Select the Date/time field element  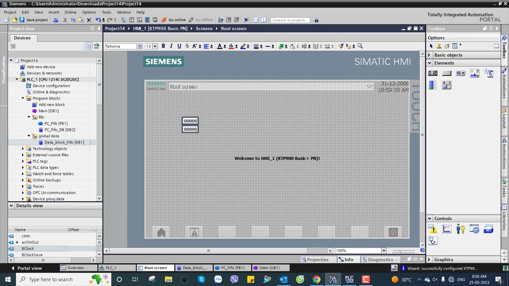[x=488, y=73]
